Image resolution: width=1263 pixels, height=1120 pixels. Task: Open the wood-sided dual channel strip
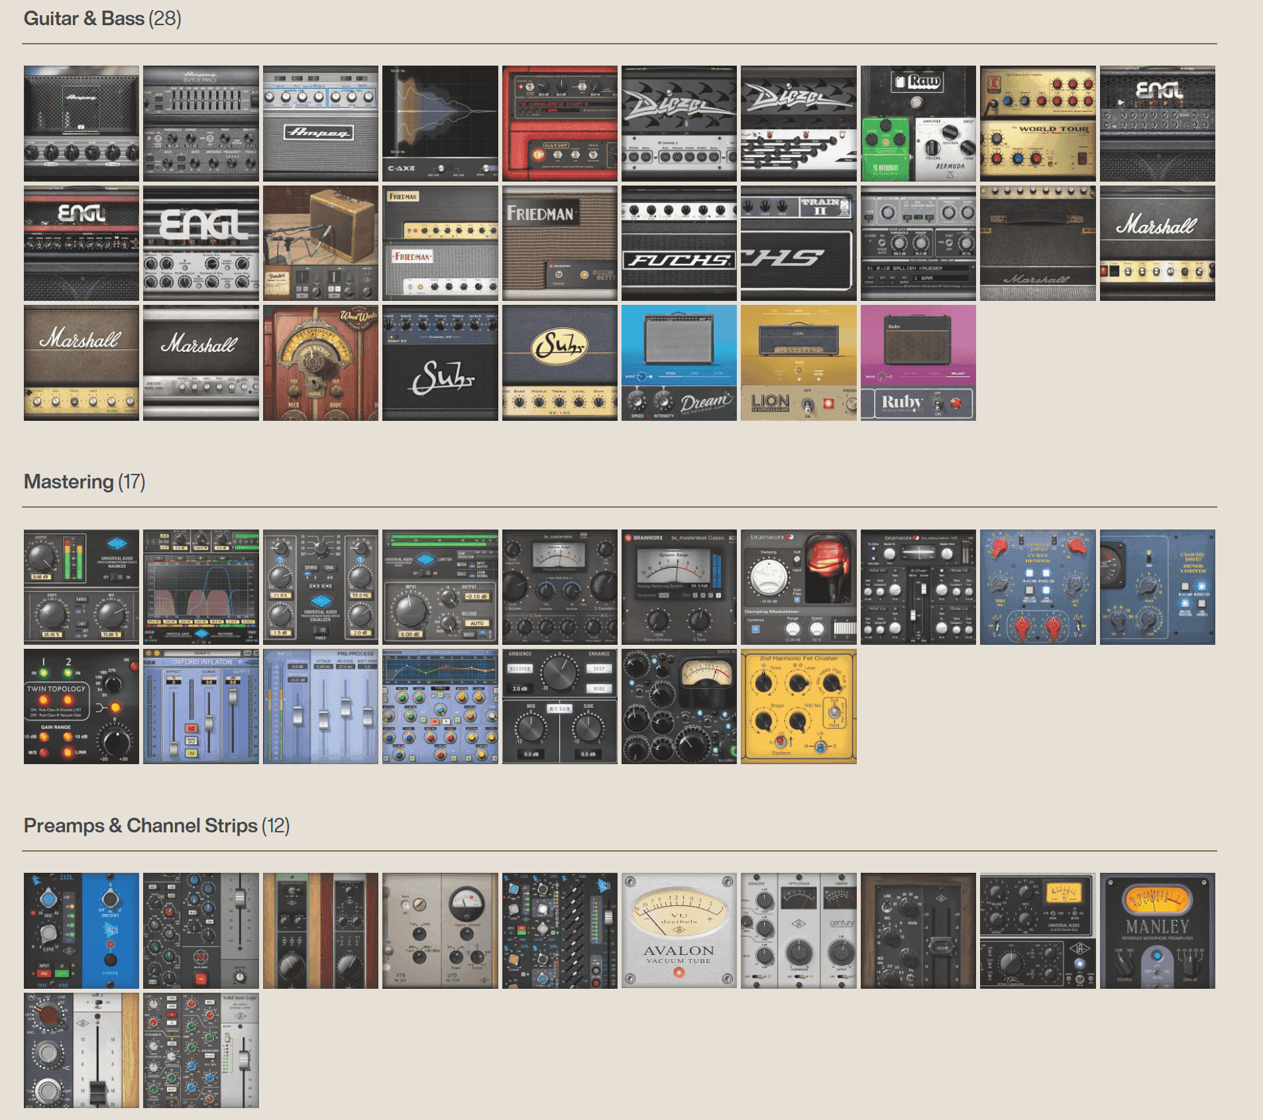click(321, 930)
